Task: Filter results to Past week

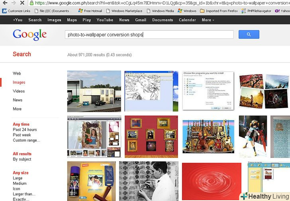Action: 22,135
